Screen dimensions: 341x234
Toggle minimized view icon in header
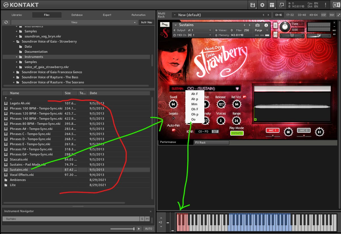[x=281, y=5]
